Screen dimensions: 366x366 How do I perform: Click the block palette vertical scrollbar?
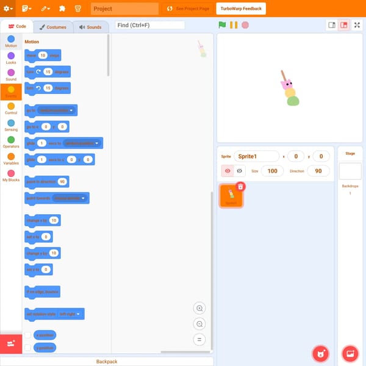(108, 56)
